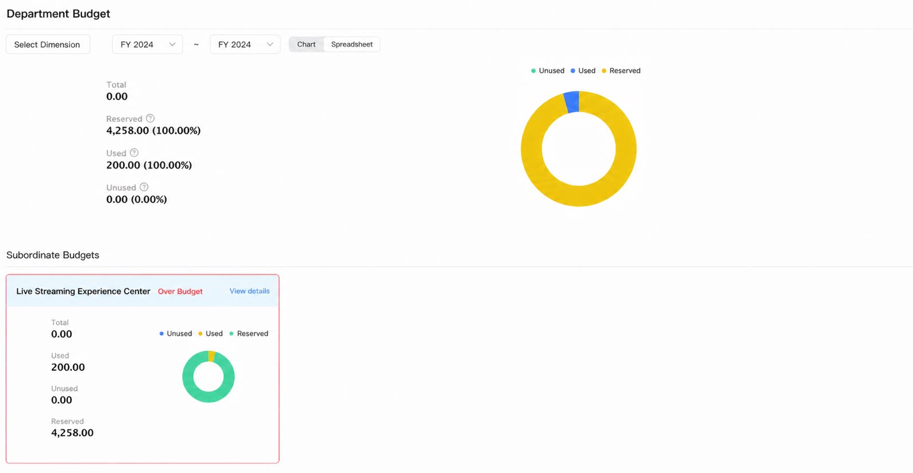The height and width of the screenshot is (473, 913).
Task: Open the start fiscal year FY 2024 dropdown
Action: [147, 45]
